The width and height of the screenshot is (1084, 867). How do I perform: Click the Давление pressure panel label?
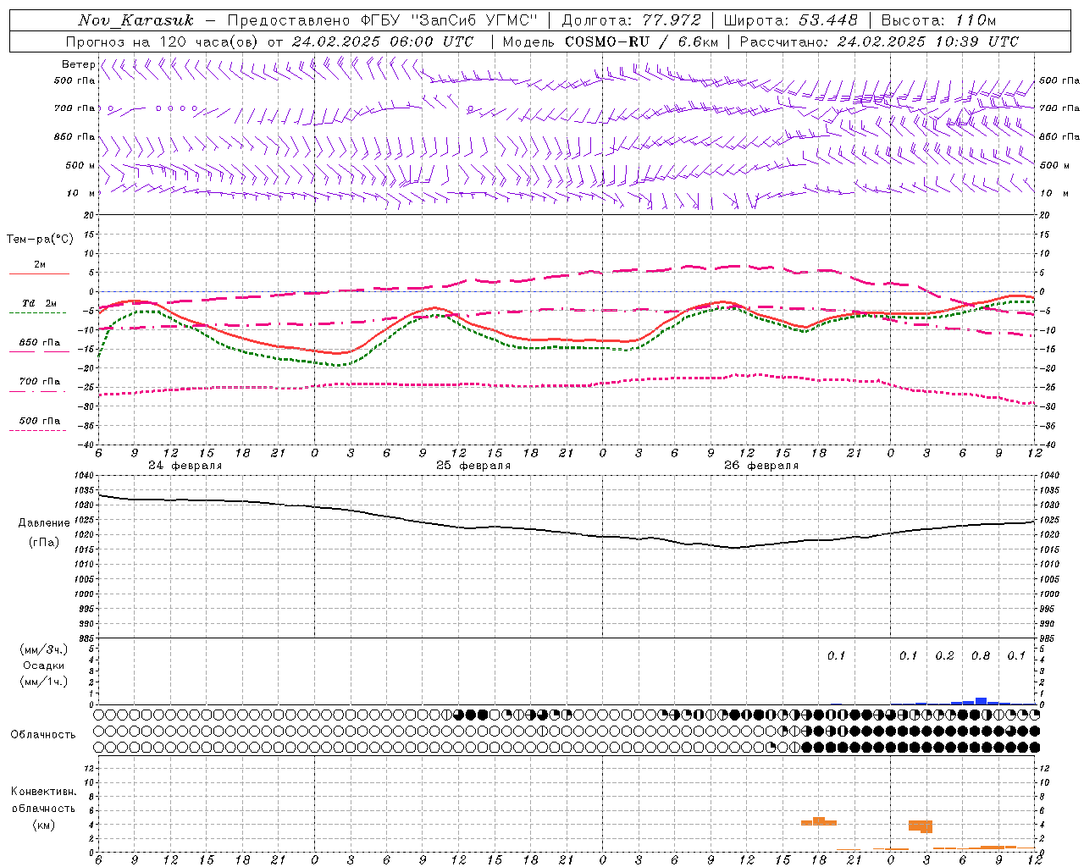click(43, 523)
